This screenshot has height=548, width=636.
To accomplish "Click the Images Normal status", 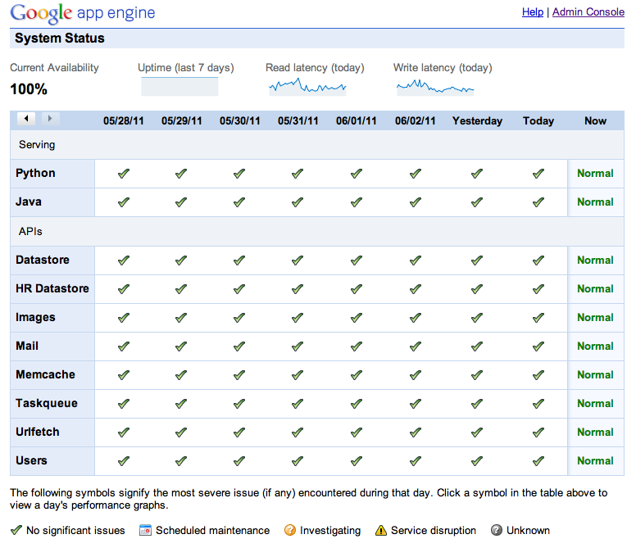I will coord(595,318).
